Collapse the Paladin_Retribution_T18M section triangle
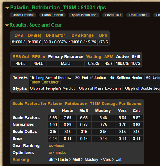This screenshot has height=166, width=160. tap(7, 8)
